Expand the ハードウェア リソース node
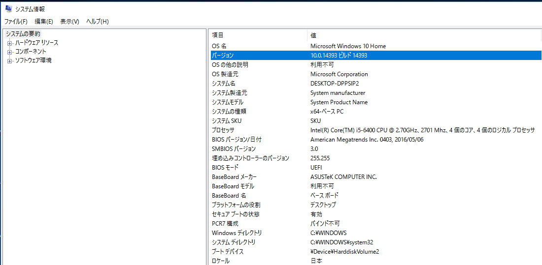The width and height of the screenshot is (542, 265). pyautogui.click(x=9, y=43)
